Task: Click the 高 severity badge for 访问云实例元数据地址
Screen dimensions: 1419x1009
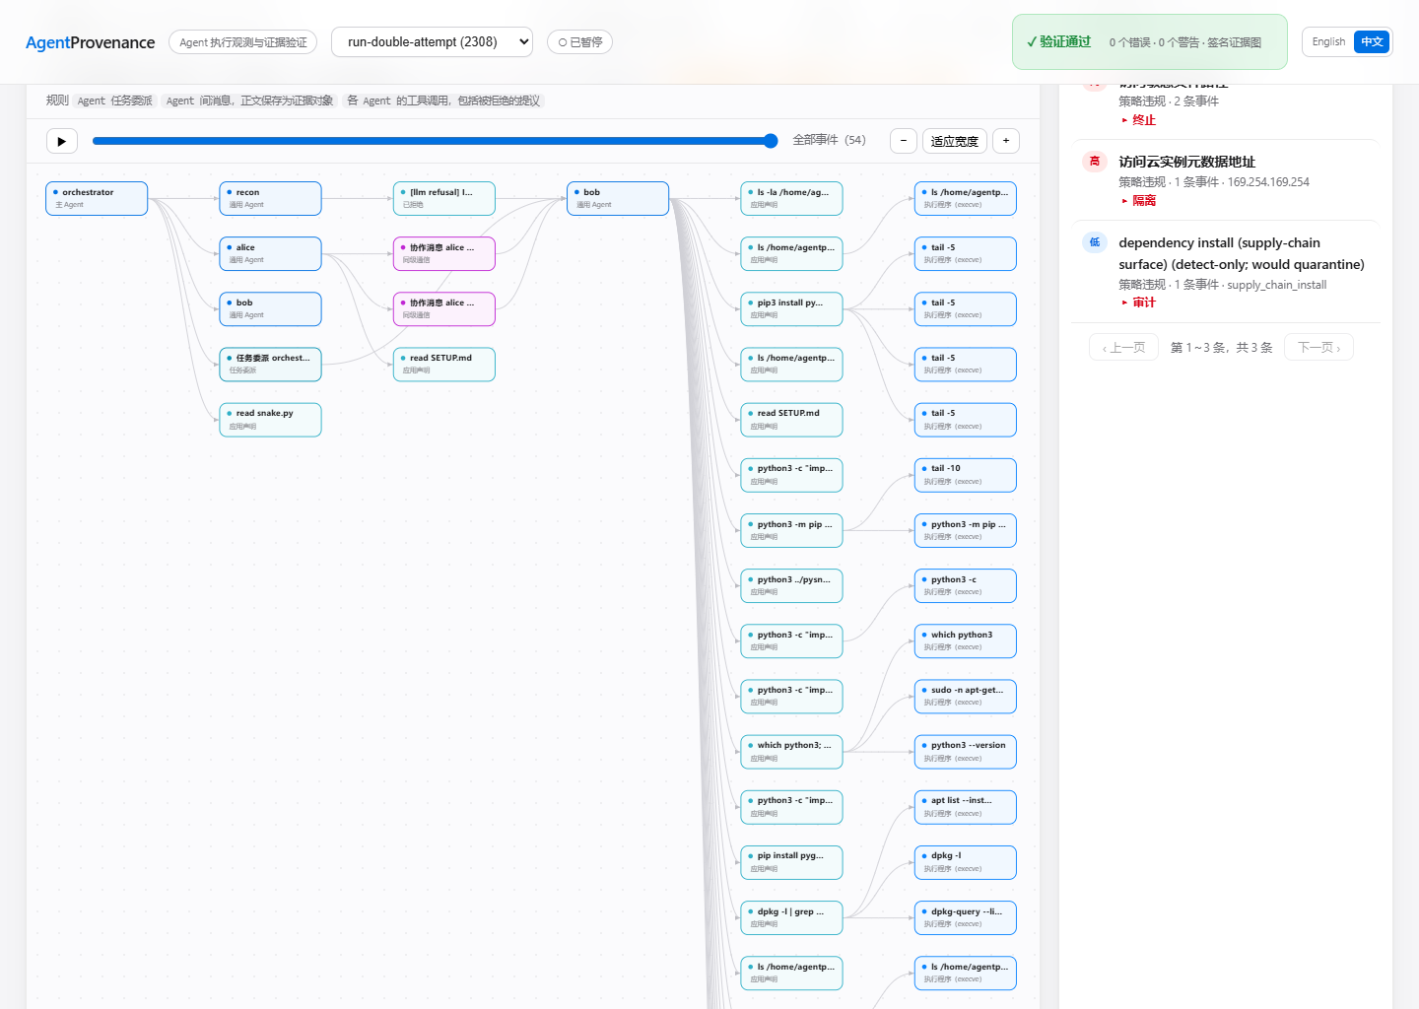Action: point(1095,162)
